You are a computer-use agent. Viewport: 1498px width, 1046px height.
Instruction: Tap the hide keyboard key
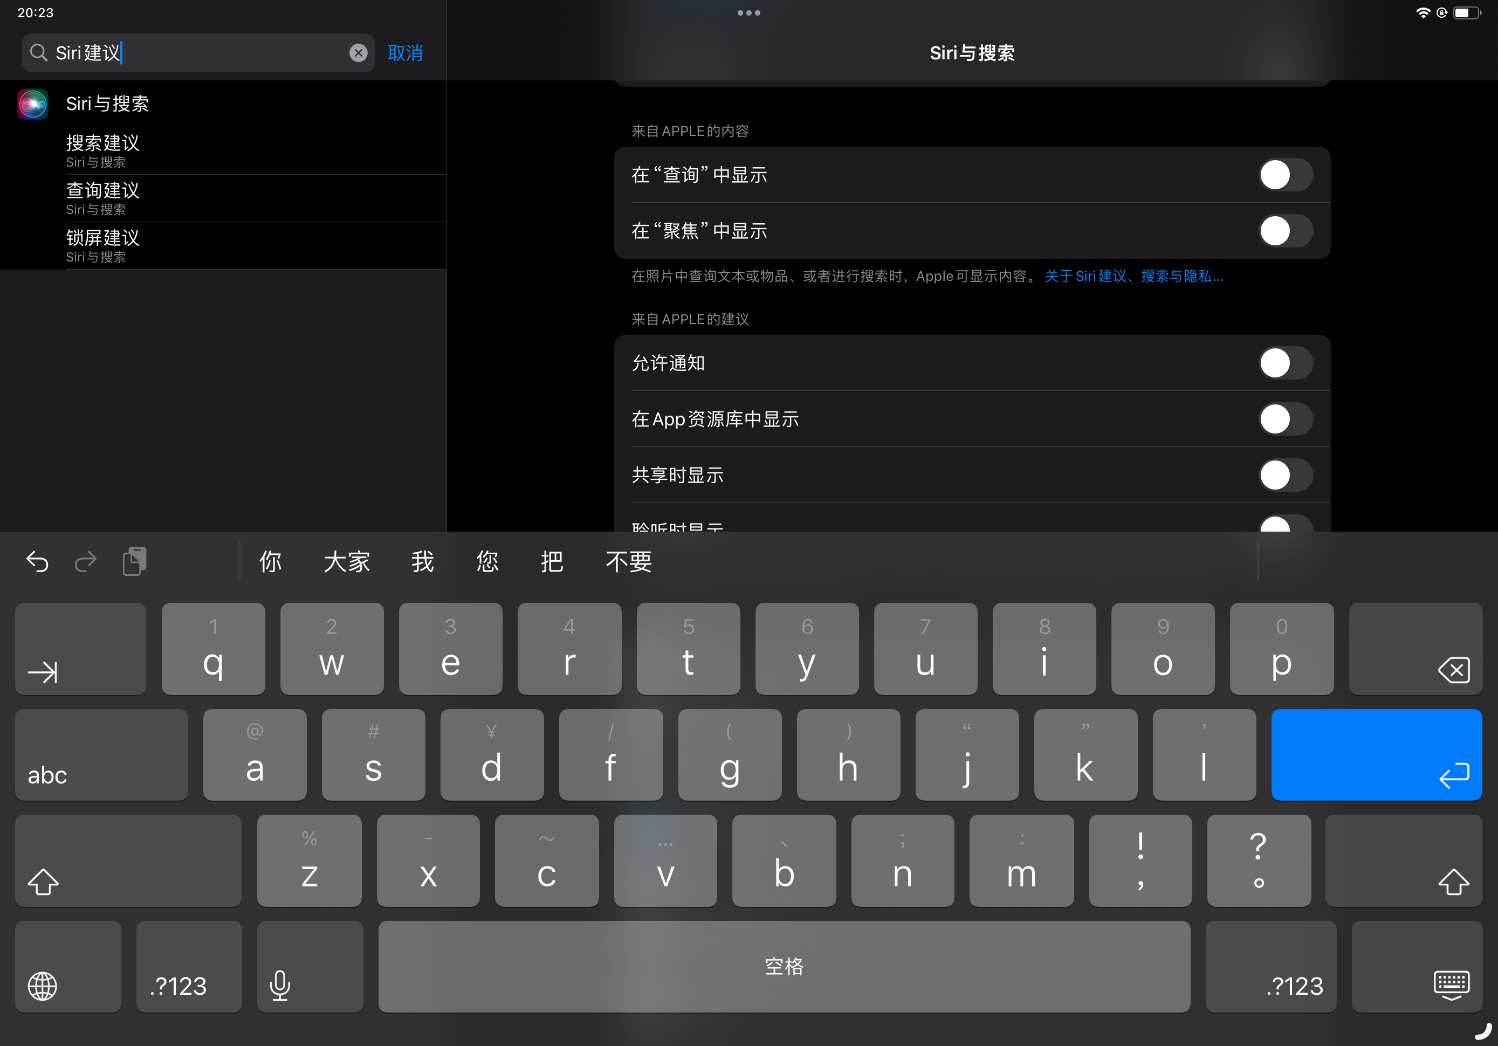pos(1417,967)
